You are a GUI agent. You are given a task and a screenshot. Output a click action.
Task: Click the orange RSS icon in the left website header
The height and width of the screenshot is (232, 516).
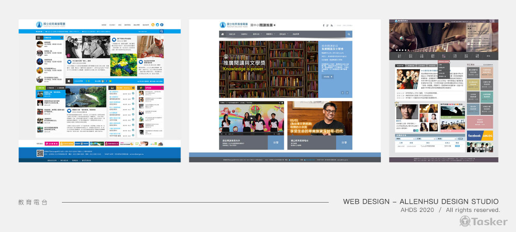[152, 24]
